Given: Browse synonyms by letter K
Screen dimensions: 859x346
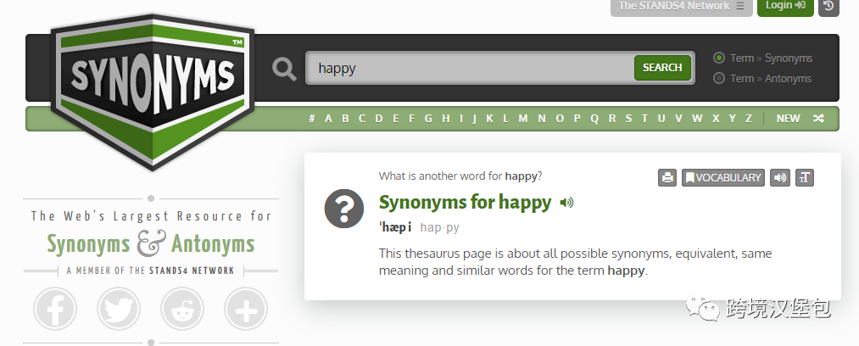Looking at the screenshot, I should point(490,118).
